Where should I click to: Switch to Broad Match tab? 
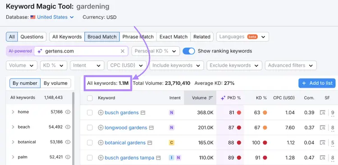coord(102,37)
